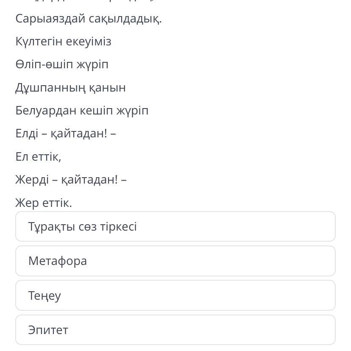Click the final line "Жер еттік."
Image resolution: width=351 pixels, height=351 pixels.
tap(44, 203)
